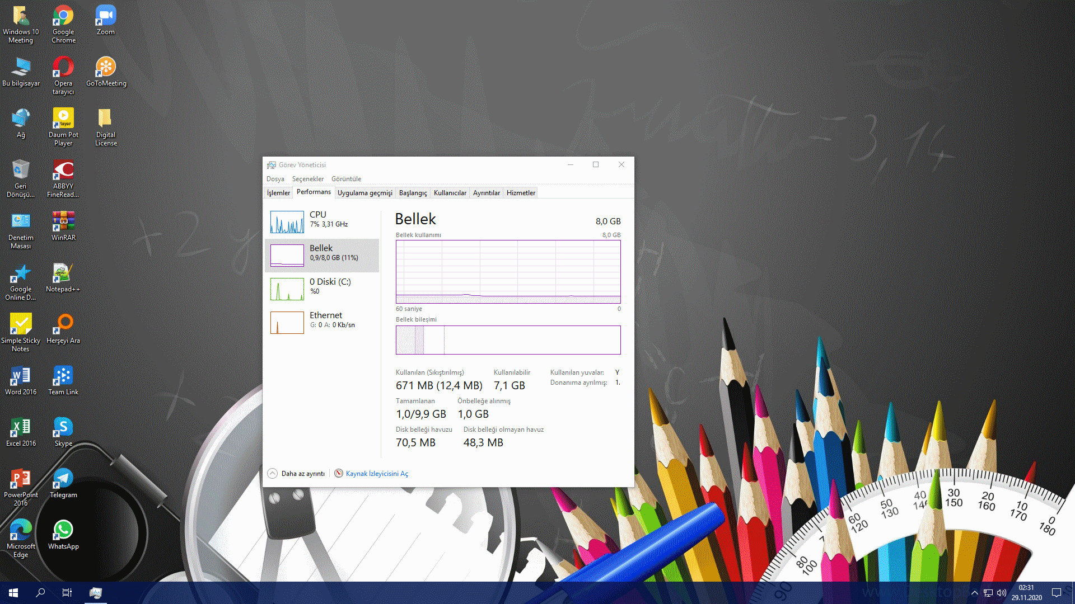Select the Word 2016 desktop icon
Viewport: 1075px width, 604px height.
tap(21, 380)
